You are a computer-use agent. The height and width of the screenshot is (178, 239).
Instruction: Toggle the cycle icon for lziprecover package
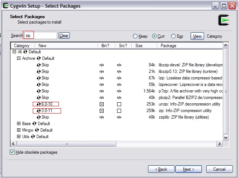(39, 84)
